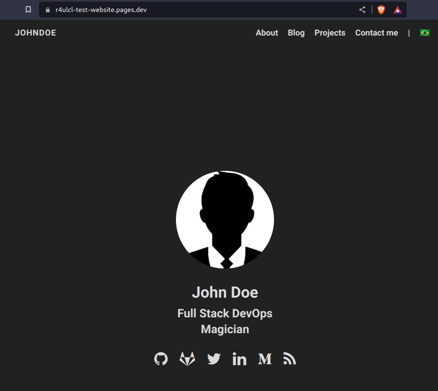
Task: Click the Contact me link
Action: point(376,33)
